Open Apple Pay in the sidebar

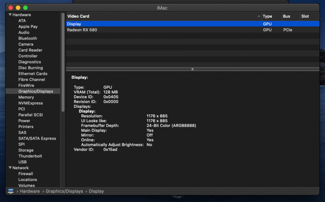coord(28,27)
